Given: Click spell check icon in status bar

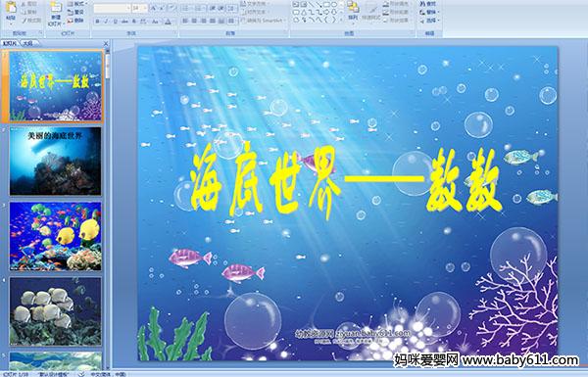Looking at the screenshot, I should pyautogui.click(x=81, y=374).
